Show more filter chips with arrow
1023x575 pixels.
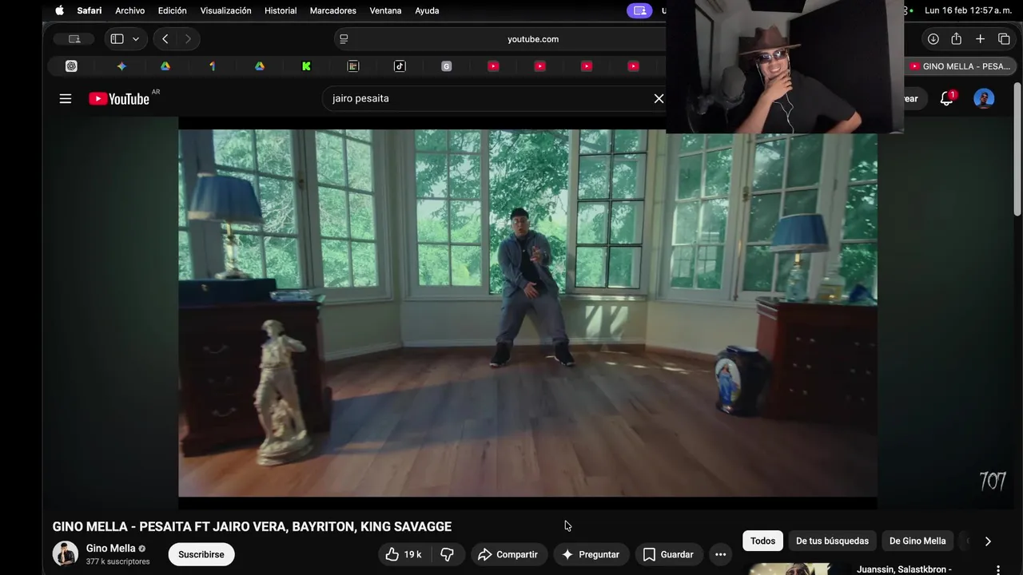(988, 541)
